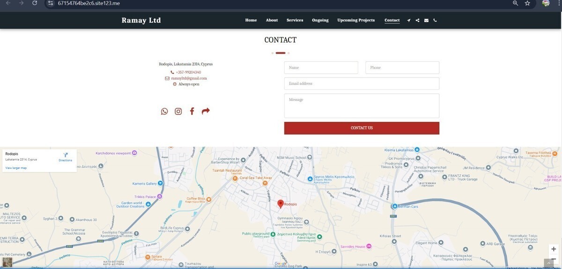Open the Services menu item
Viewport: 562px width, 269px height.
295,20
